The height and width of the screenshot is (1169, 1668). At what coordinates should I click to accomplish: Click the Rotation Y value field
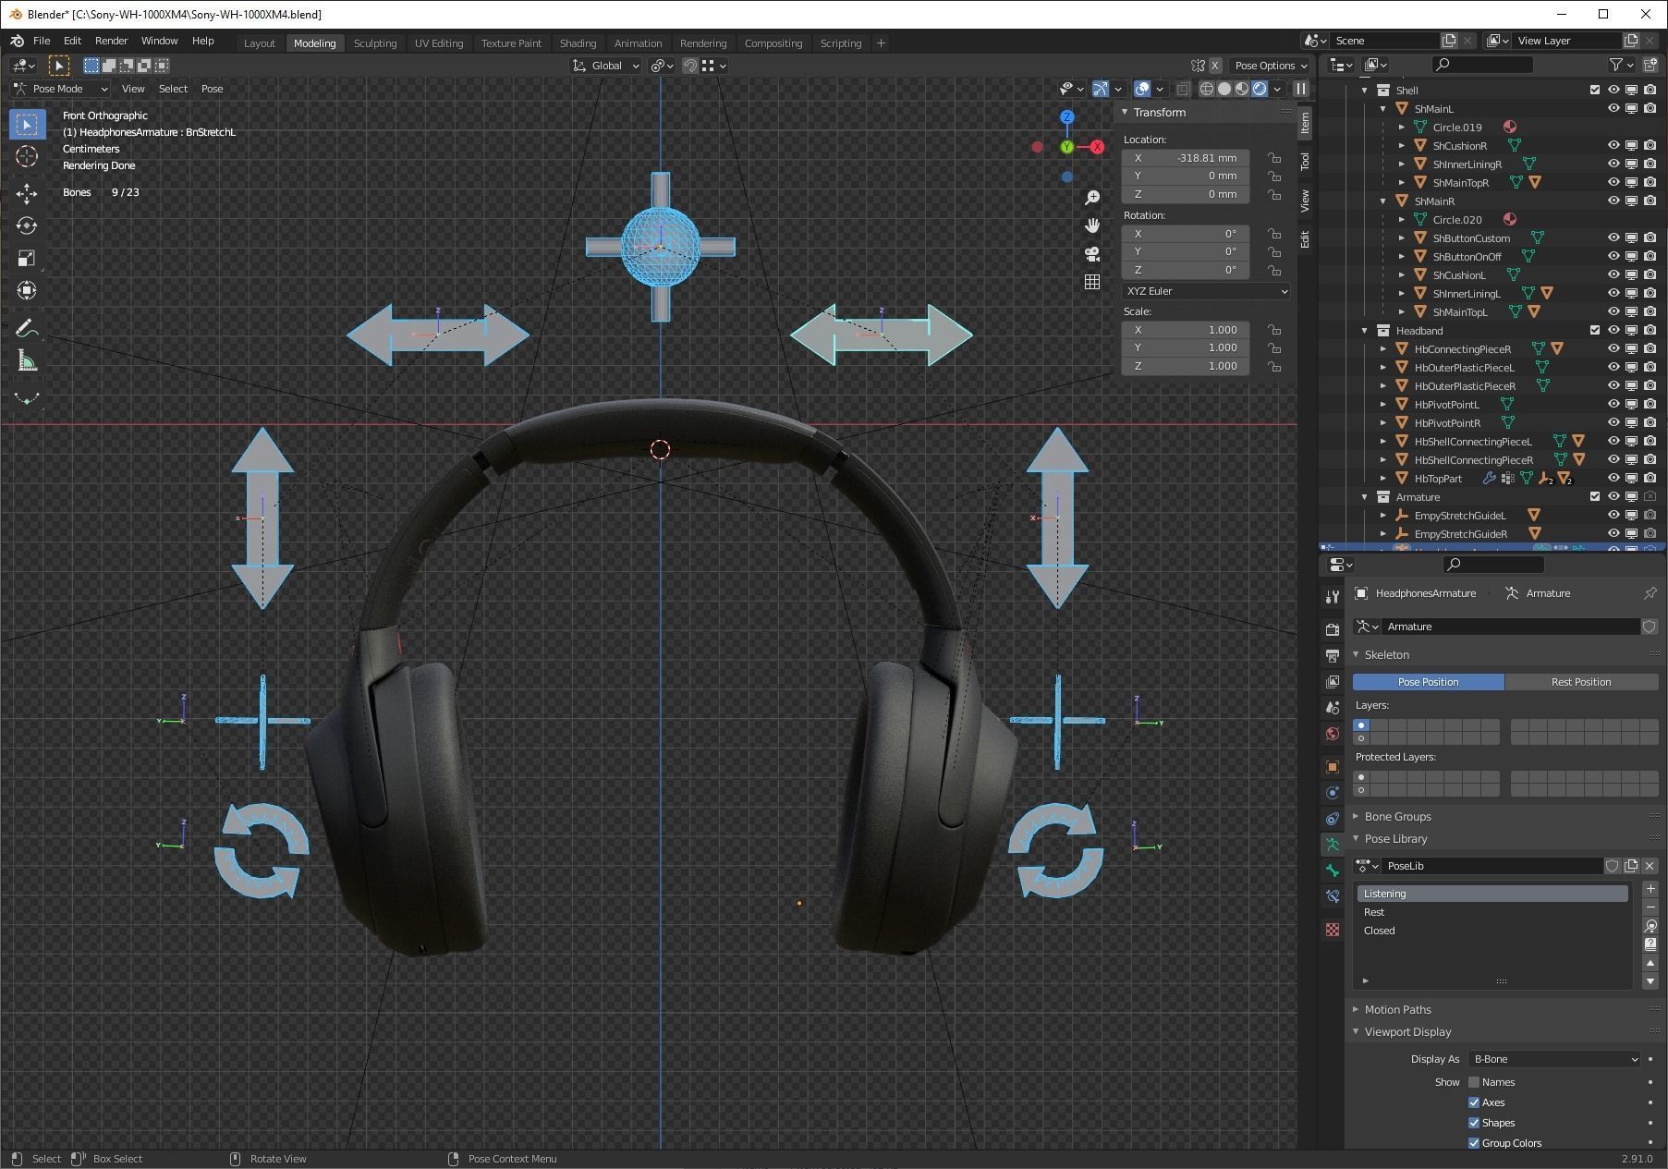click(x=1186, y=251)
